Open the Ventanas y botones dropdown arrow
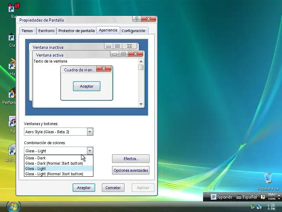 pyautogui.click(x=90, y=132)
